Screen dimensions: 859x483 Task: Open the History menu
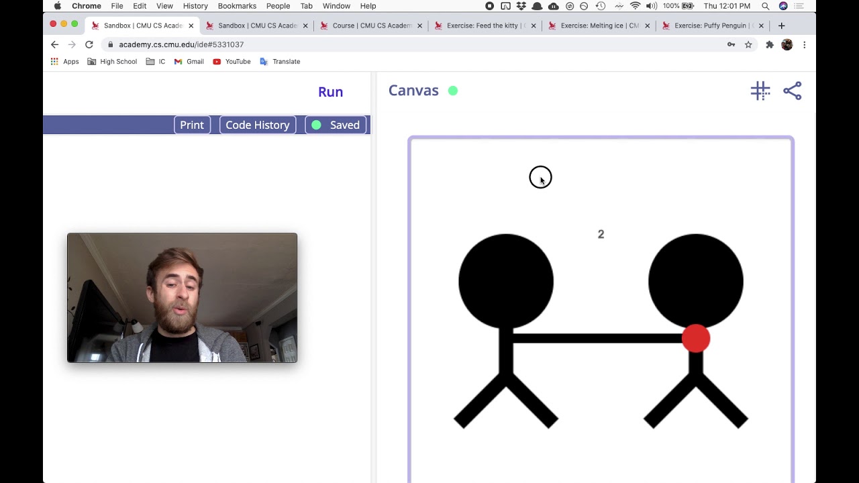[195, 6]
